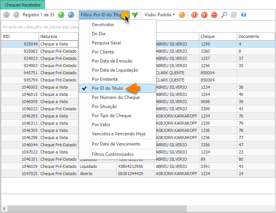Screen dimensions: 276x213
Task: Click cheque number 5698 cell
Action: tap(218, 102)
